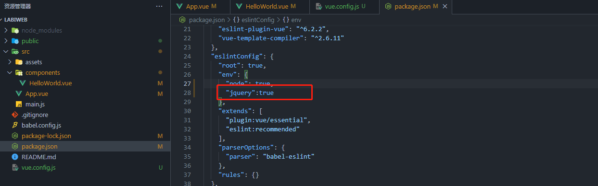Click the Vue icon on HelloWorld.vue tab
Viewport: 598px width, 186px height.
click(x=239, y=6)
